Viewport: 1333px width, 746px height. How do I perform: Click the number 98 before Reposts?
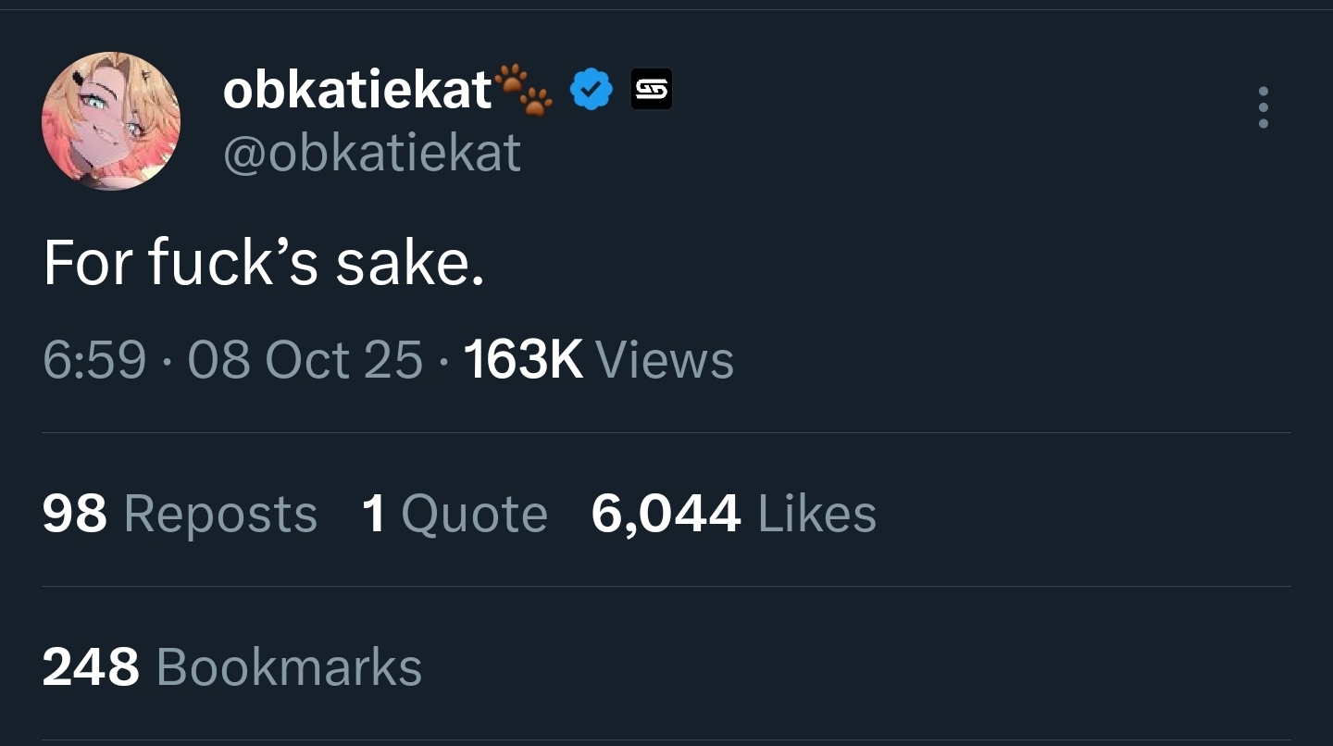point(75,514)
